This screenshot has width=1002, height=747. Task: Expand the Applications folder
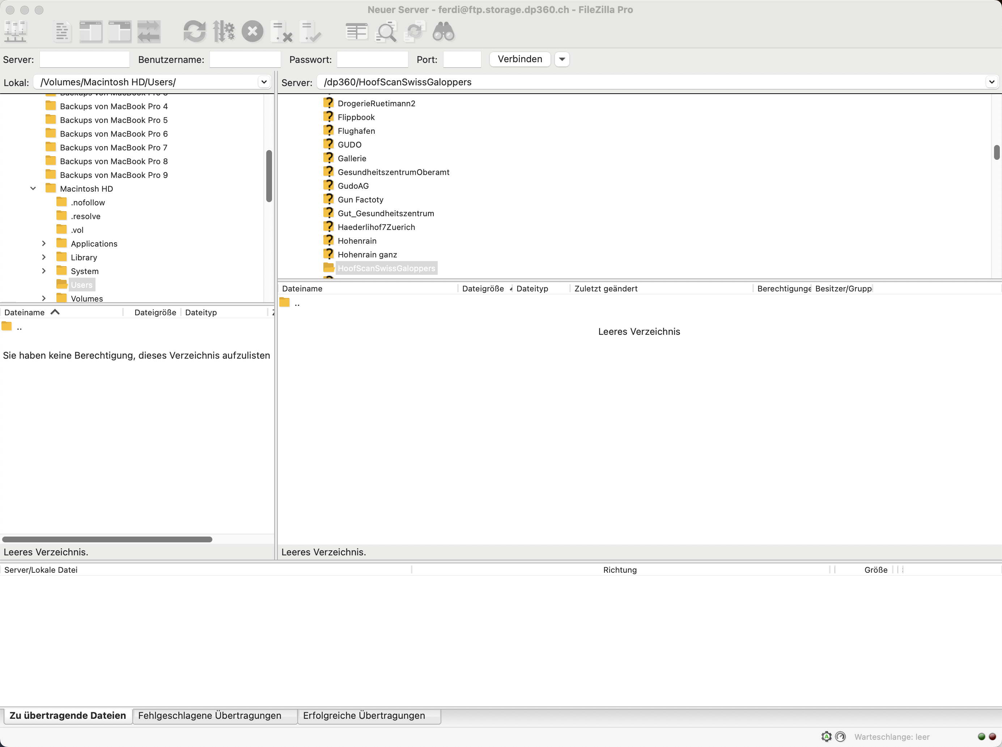pyautogui.click(x=44, y=244)
